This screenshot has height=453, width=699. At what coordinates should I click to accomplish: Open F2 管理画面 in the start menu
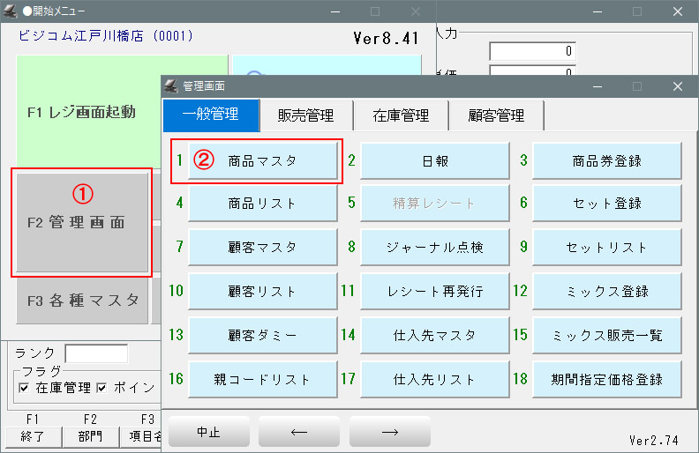point(82,223)
